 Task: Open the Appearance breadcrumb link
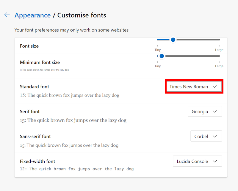(32, 15)
